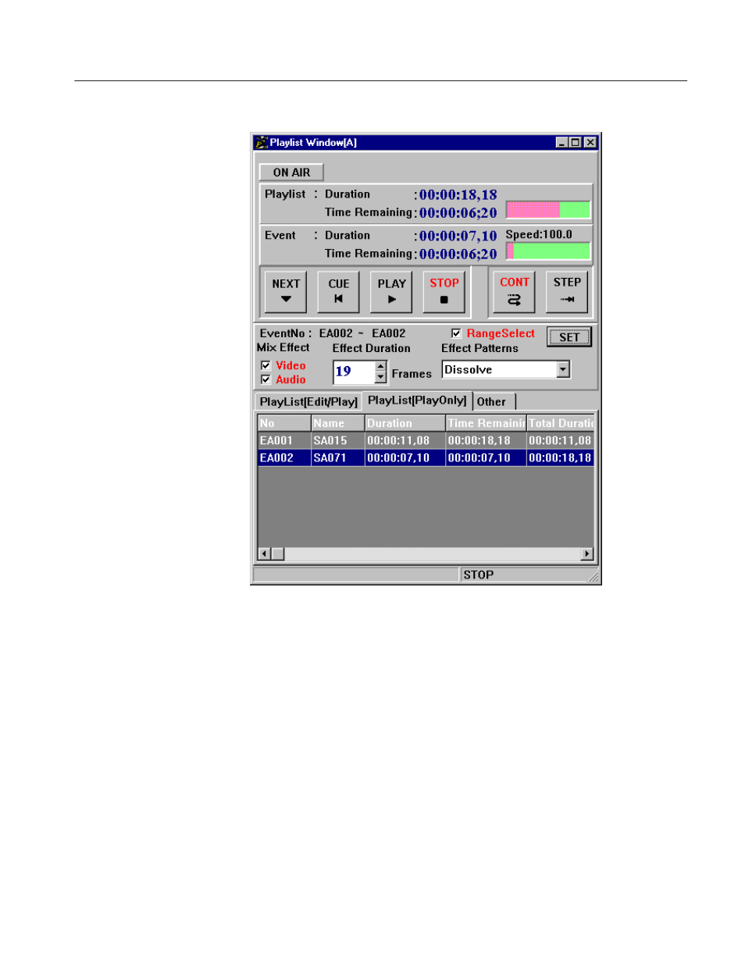
Task: Click the CUE button
Action: (x=338, y=291)
